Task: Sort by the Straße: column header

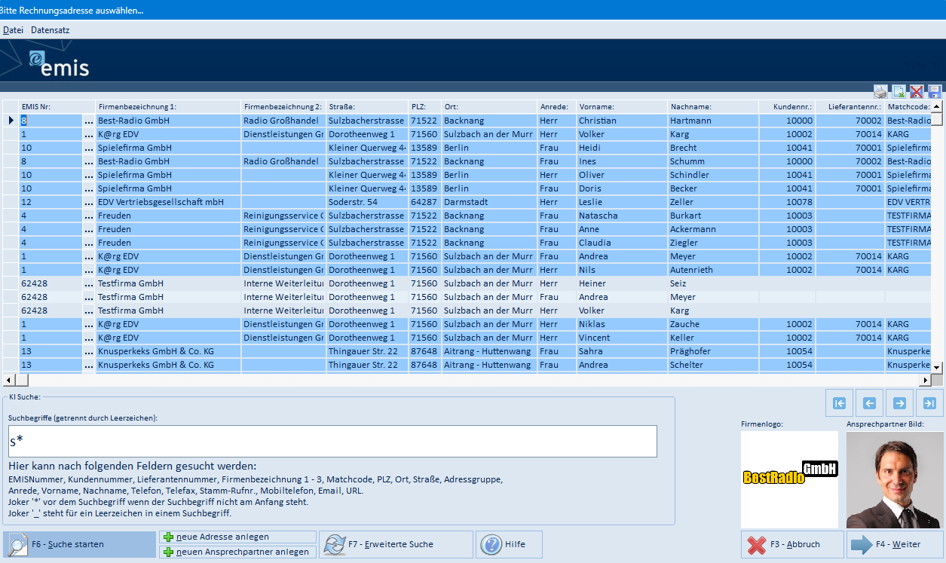Action: pos(367,107)
